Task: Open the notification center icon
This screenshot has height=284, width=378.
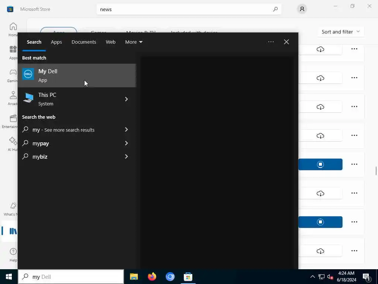Action: tap(366, 277)
